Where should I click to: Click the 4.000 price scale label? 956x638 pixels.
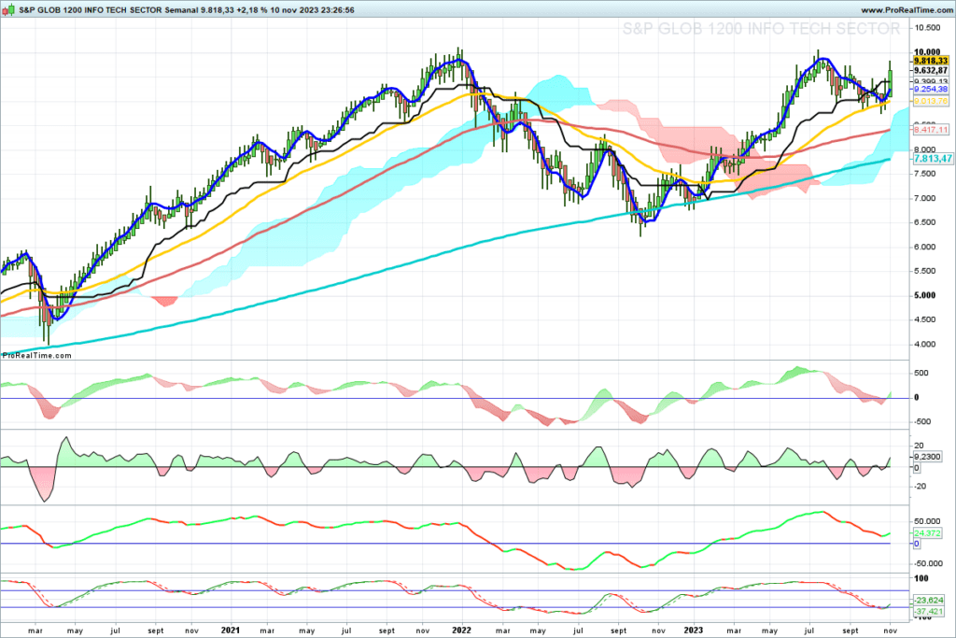925,344
